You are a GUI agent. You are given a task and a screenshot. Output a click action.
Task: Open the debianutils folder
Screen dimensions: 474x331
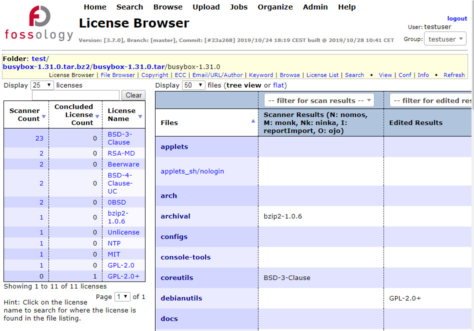181,298
